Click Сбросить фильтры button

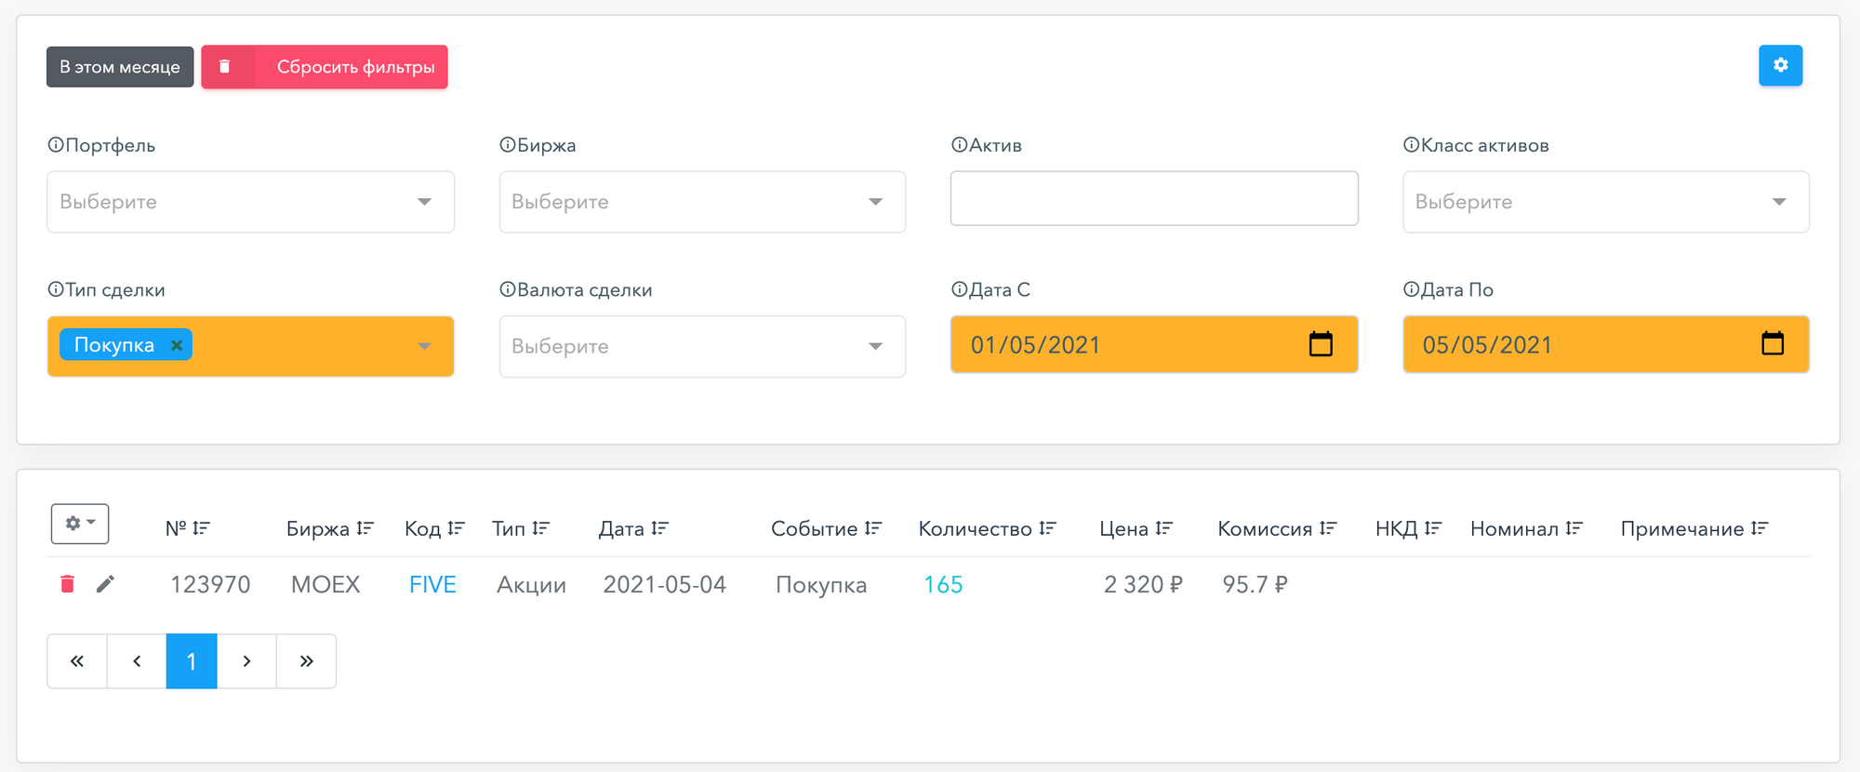(x=325, y=67)
